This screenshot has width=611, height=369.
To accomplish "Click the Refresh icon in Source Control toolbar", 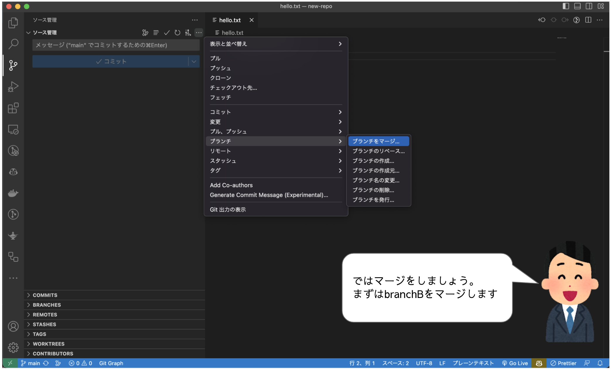I will [x=178, y=32].
